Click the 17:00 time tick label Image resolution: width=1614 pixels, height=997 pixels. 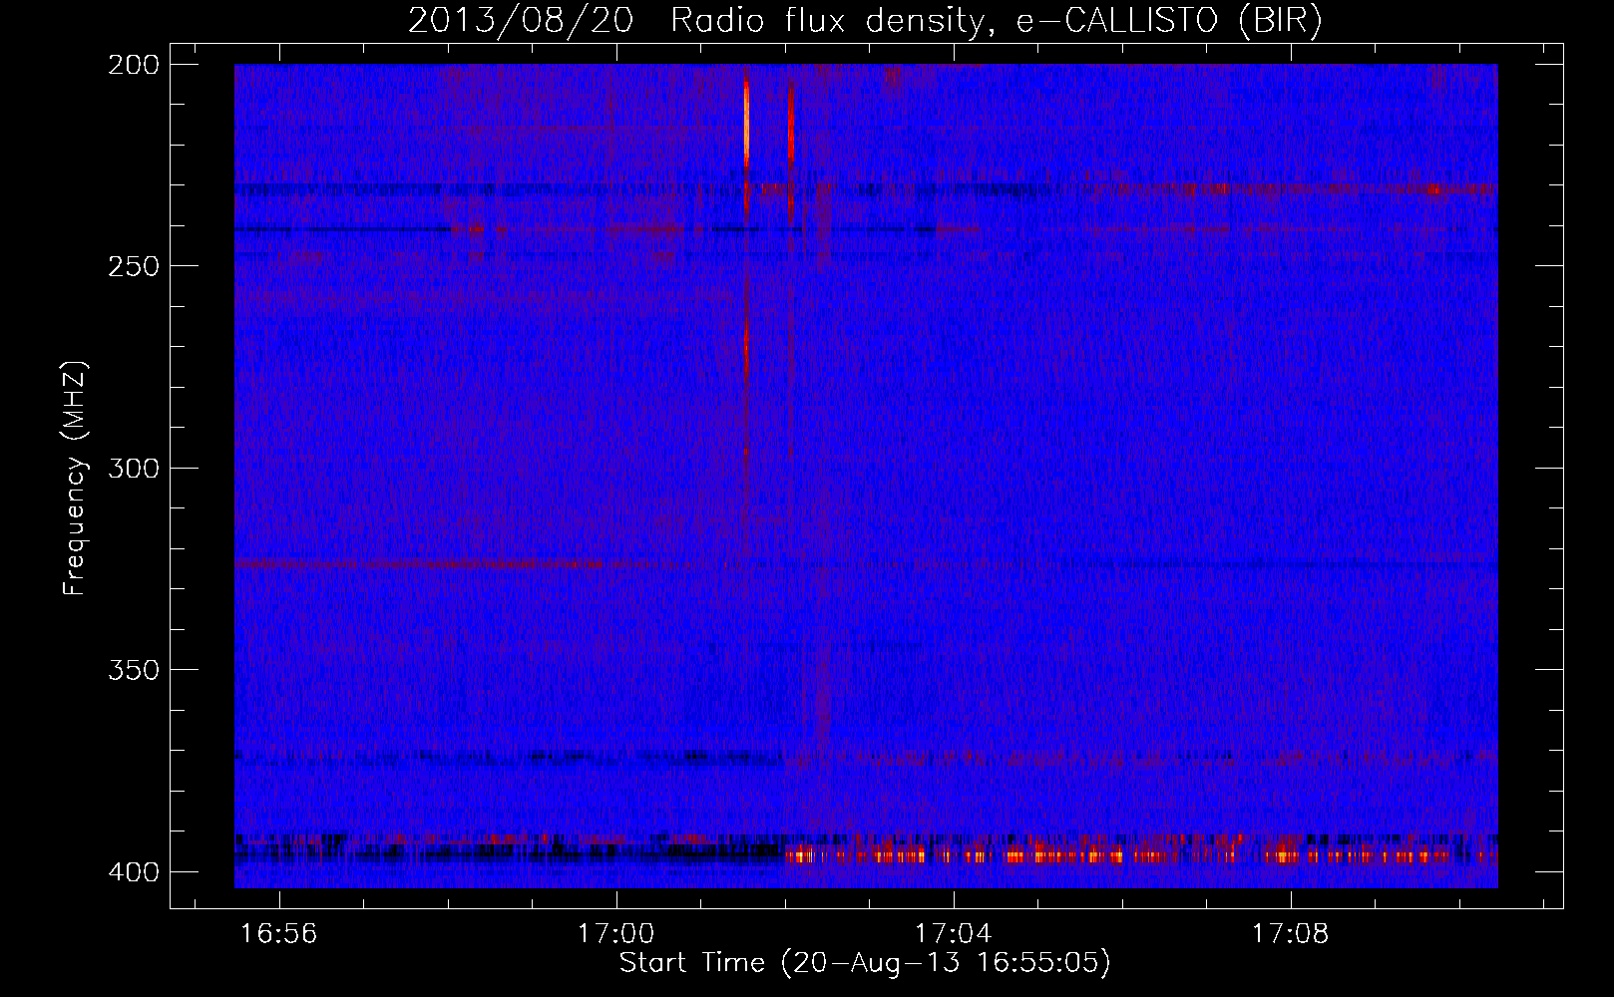tap(616, 934)
